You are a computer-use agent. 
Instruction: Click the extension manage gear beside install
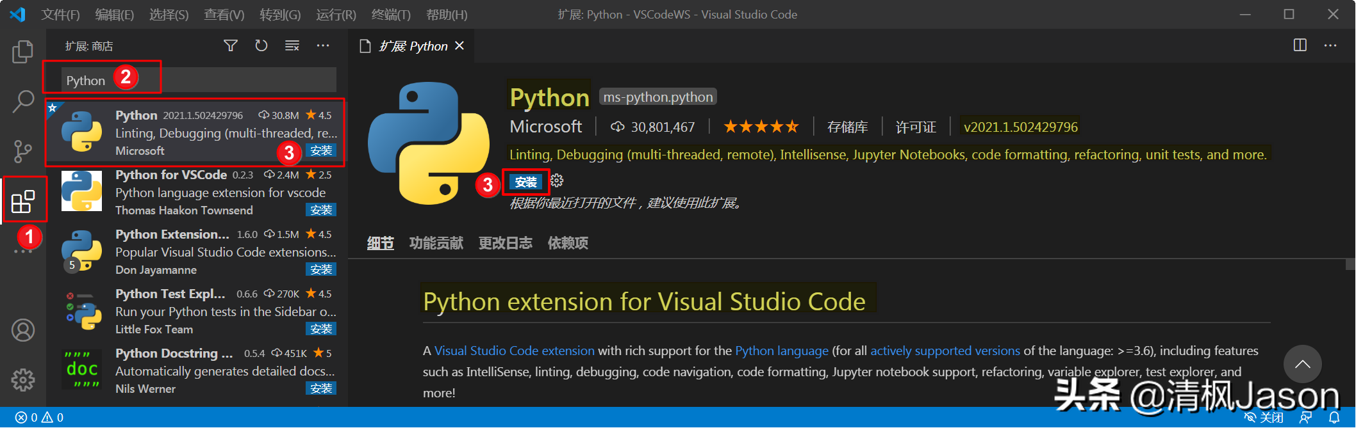point(557,180)
